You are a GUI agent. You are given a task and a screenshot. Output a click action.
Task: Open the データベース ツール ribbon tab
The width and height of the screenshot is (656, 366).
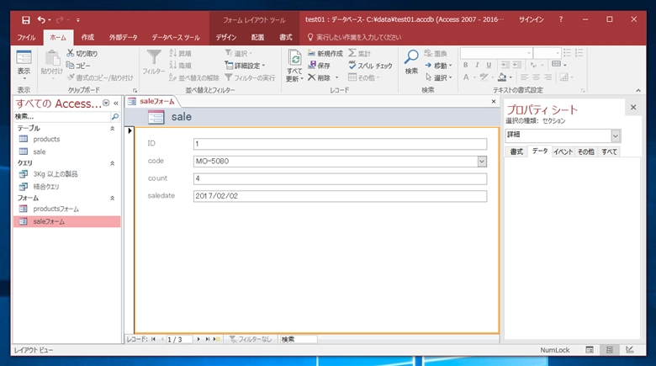pyautogui.click(x=176, y=37)
